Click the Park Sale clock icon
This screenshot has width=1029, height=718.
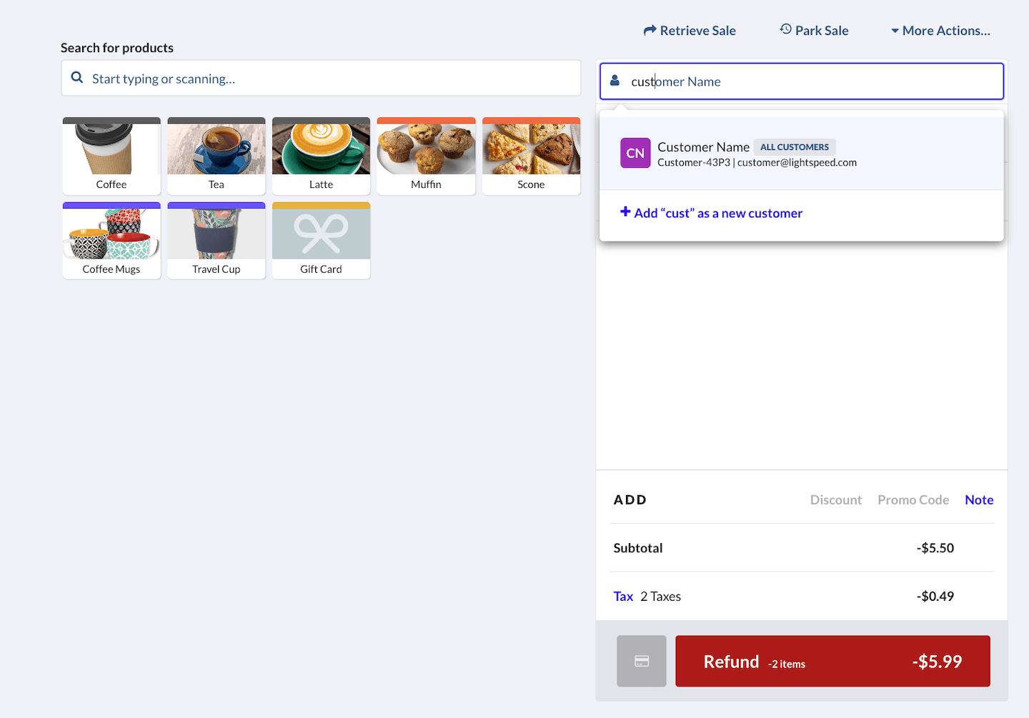(785, 29)
